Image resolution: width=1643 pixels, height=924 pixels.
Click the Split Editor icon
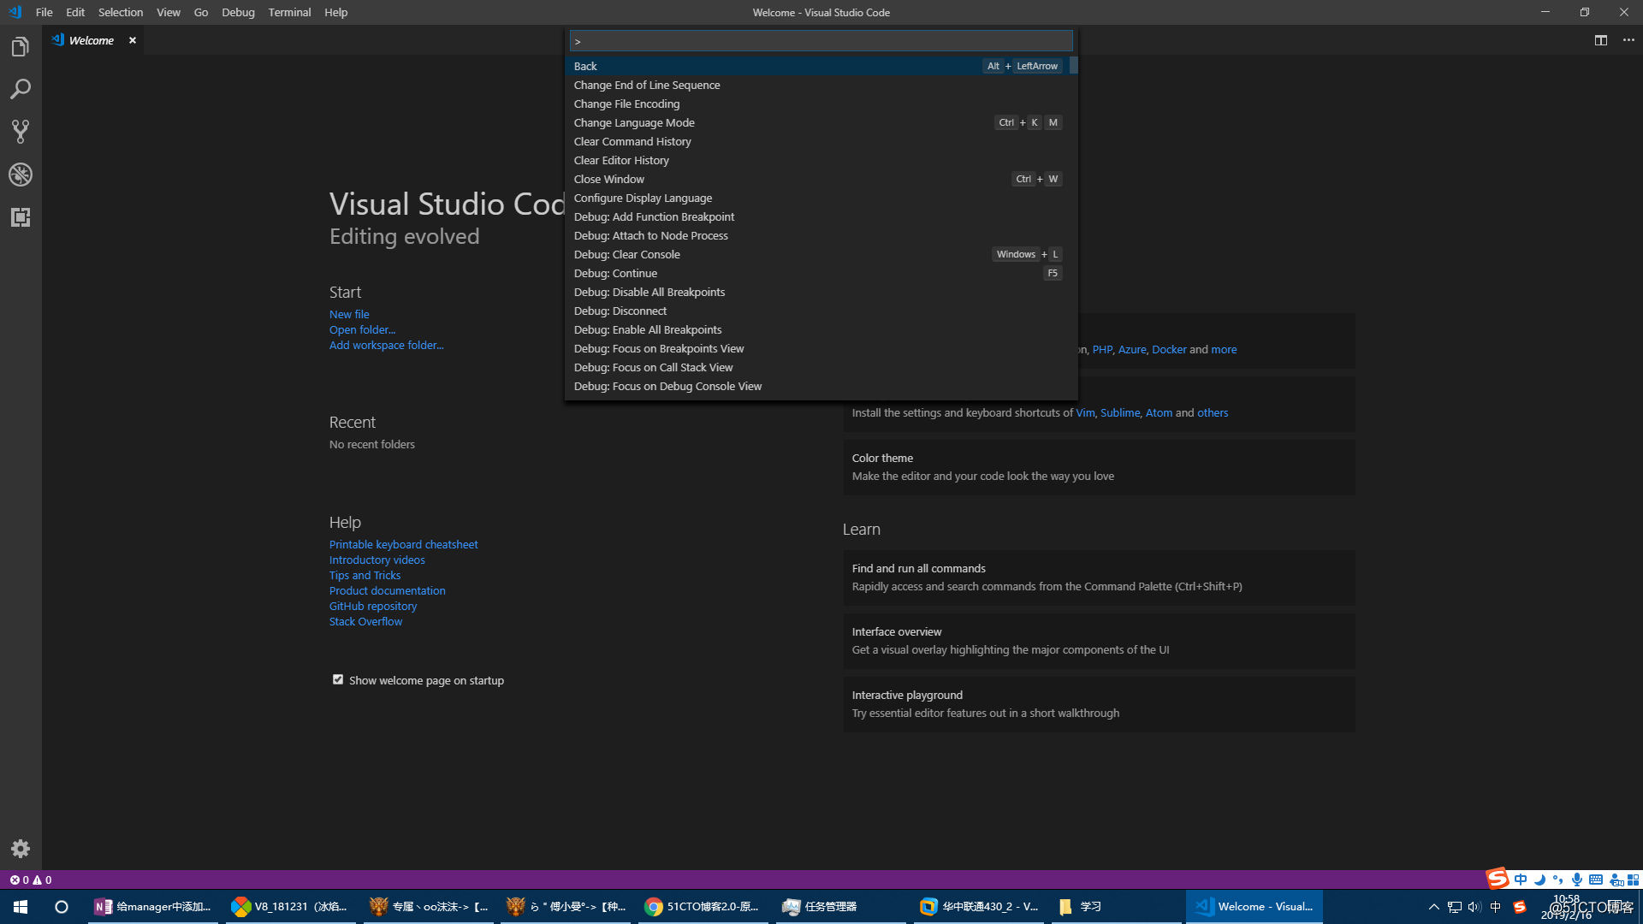(1600, 40)
